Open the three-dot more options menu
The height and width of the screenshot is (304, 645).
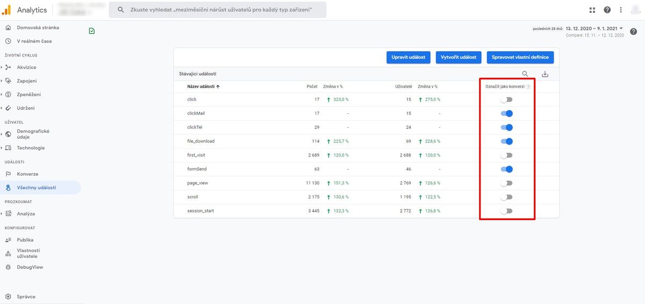(621, 10)
